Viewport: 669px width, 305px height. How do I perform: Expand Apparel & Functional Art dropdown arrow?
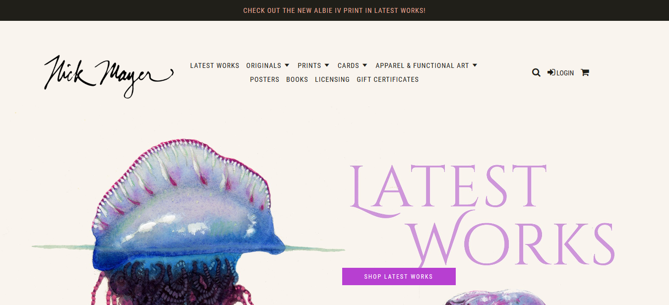click(475, 65)
